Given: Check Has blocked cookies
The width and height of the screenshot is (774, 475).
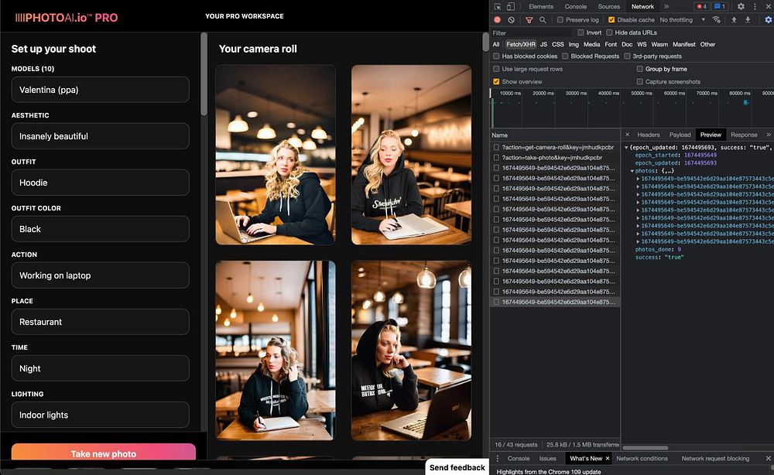Looking at the screenshot, I should click(x=497, y=56).
